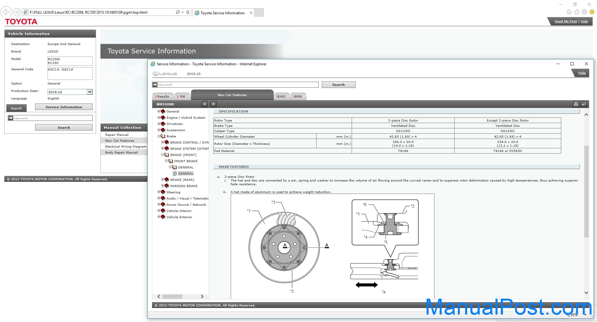
Task: Open browser Tools gear icon
Action: pos(585,12)
